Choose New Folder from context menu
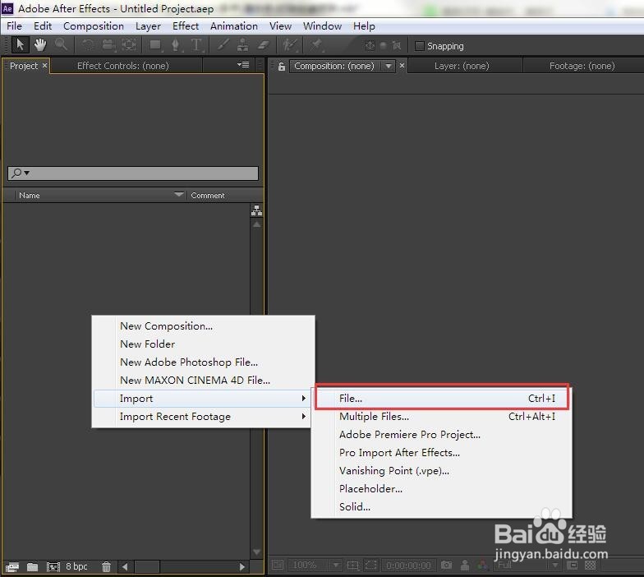The width and height of the screenshot is (644, 577). (x=204, y=344)
